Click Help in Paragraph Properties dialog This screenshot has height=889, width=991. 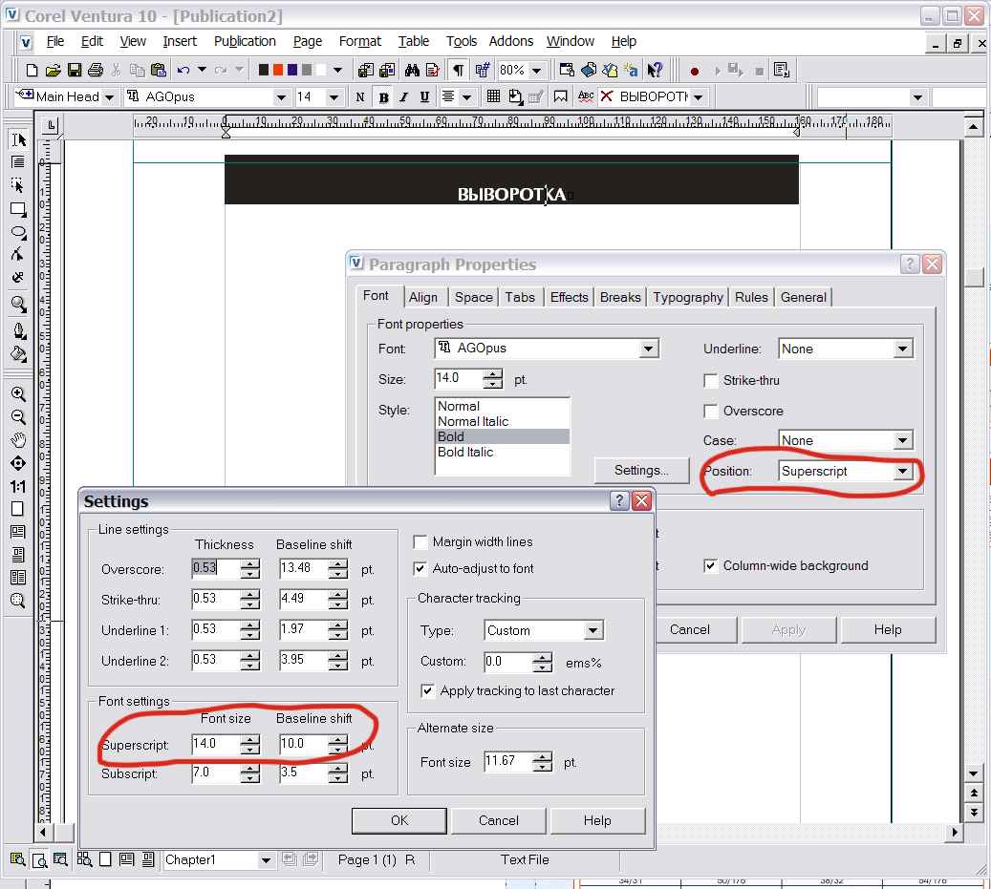[888, 629]
